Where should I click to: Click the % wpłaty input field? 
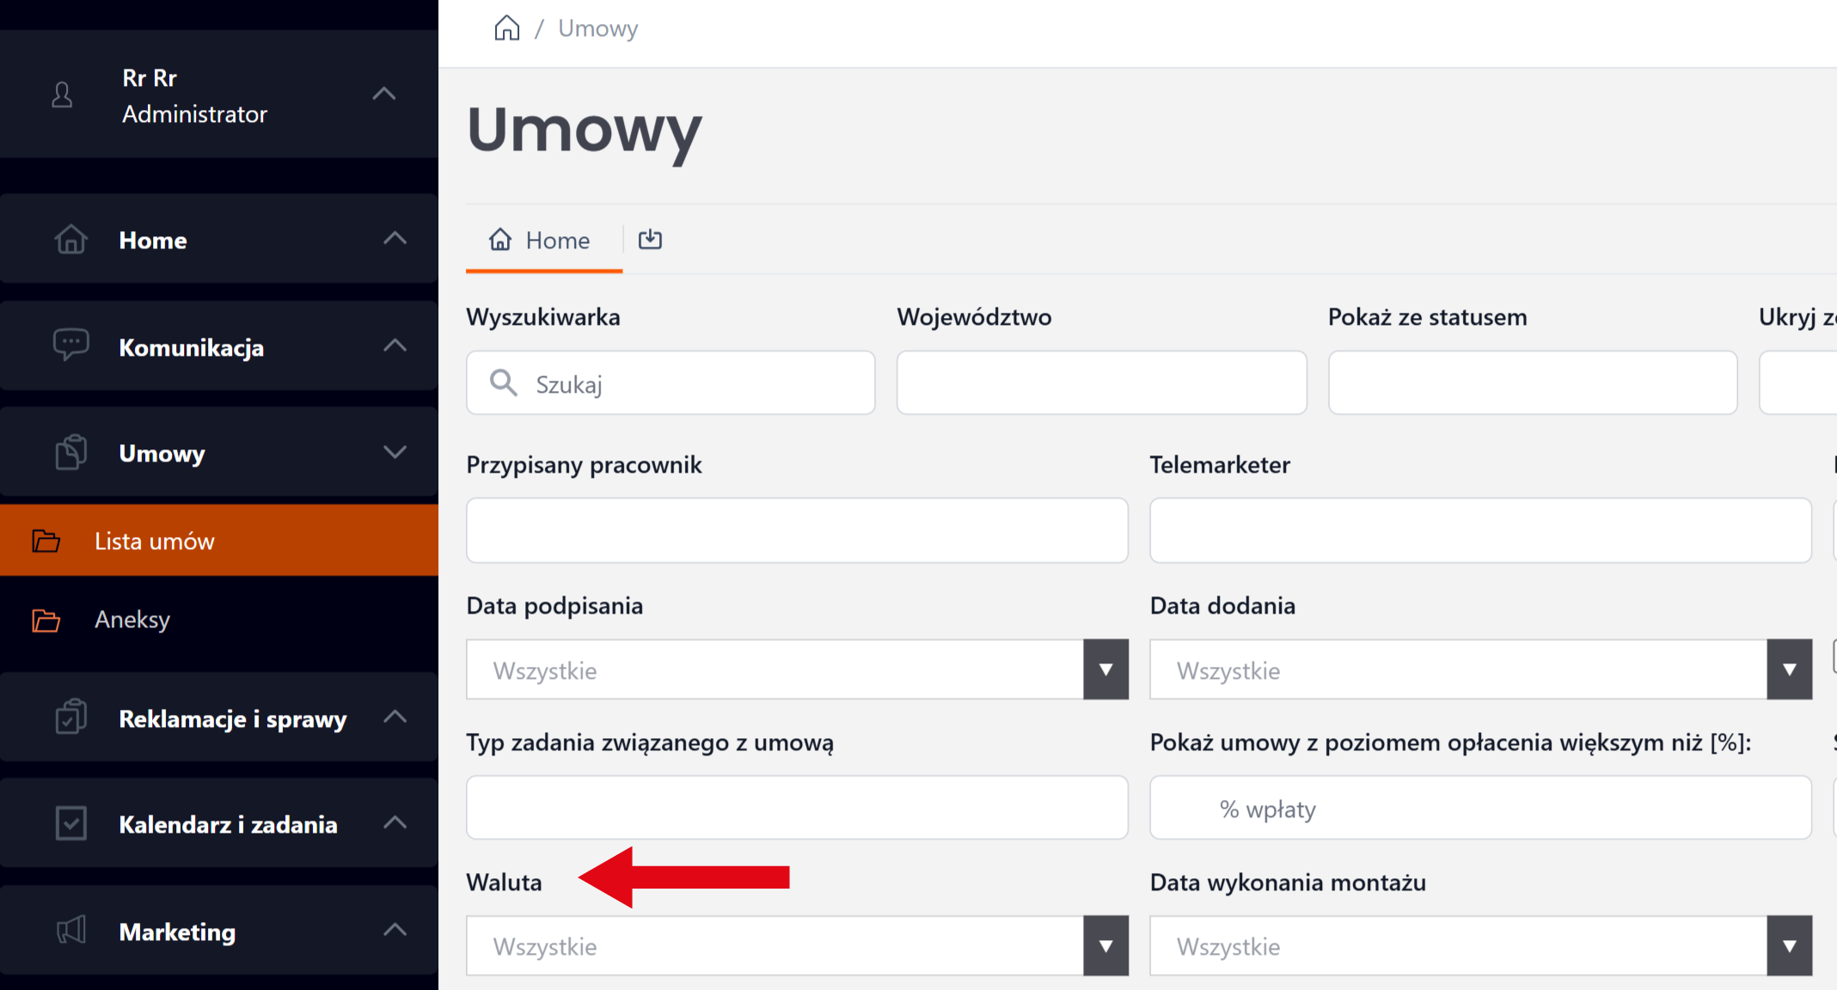pyautogui.click(x=1480, y=809)
